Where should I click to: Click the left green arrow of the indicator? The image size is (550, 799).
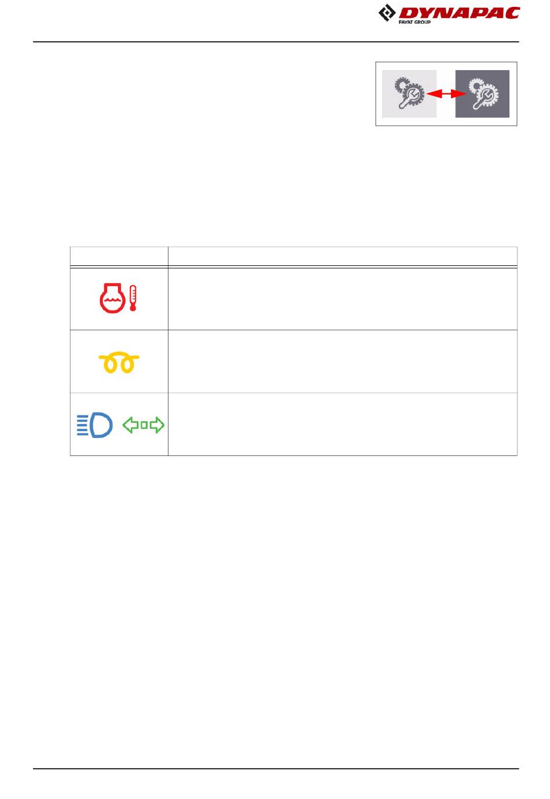130,425
